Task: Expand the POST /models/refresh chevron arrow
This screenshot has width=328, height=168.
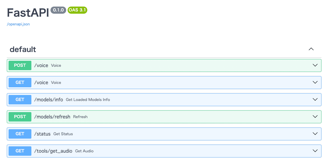Action: click(x=315, y=117)
